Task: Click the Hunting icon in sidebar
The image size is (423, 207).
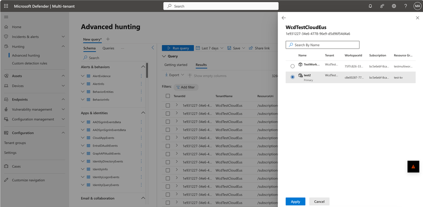Action: (6, 46)
